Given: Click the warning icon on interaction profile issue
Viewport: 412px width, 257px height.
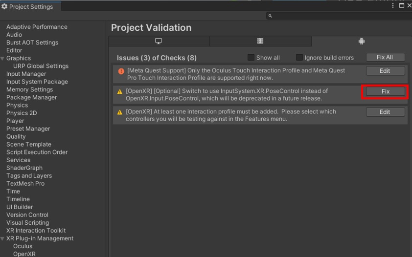Looking at the screenshot, I should 120,112.
